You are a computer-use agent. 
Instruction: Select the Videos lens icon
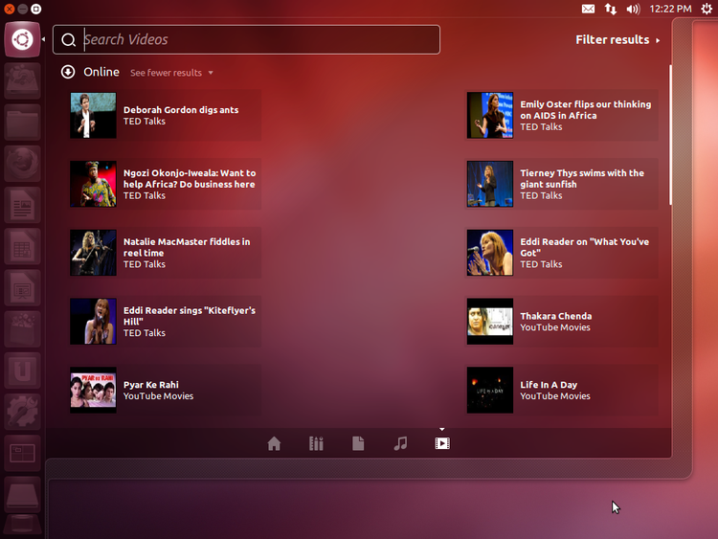point(441,443)
